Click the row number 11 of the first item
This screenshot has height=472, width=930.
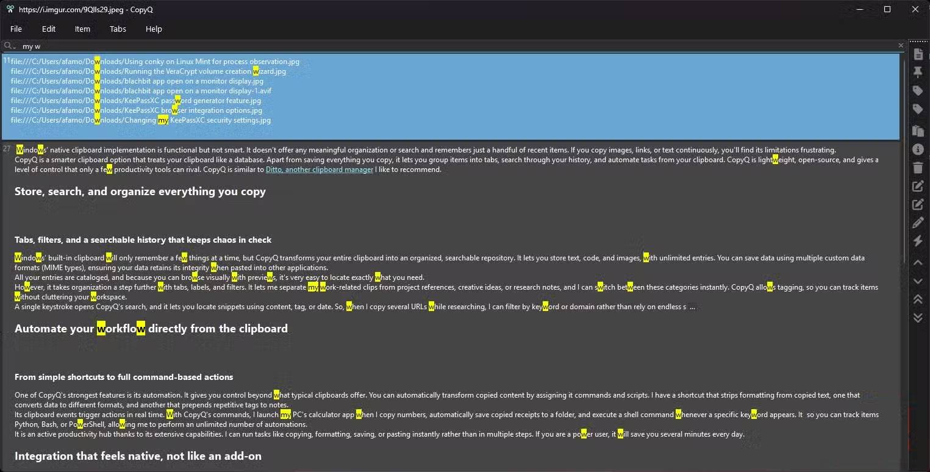[x=6, y=60]
